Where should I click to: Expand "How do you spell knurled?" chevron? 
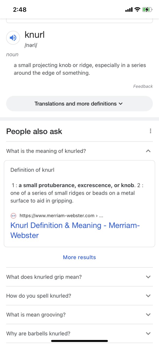pyautogui.click(x=148, y=296)
